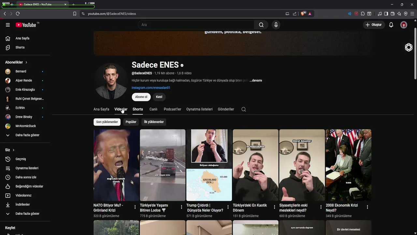Open the browser extensions puzzle icon
417x235 pixels.
tap(363, 14)
